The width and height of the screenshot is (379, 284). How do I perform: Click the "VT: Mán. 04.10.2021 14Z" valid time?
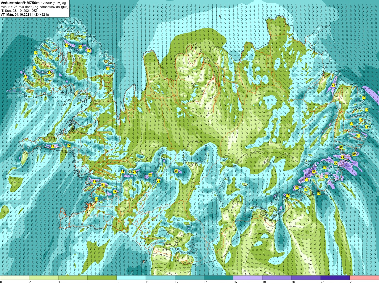coord(19,14)
